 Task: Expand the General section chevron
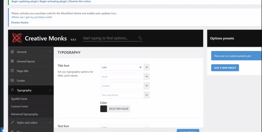[50, 52]
